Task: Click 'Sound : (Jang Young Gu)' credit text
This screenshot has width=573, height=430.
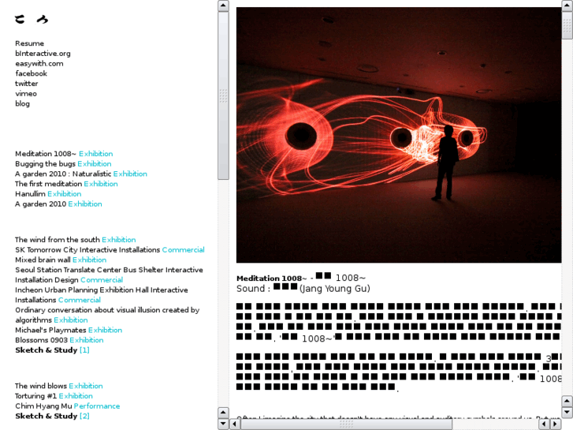Action: (x=303, y=288)
